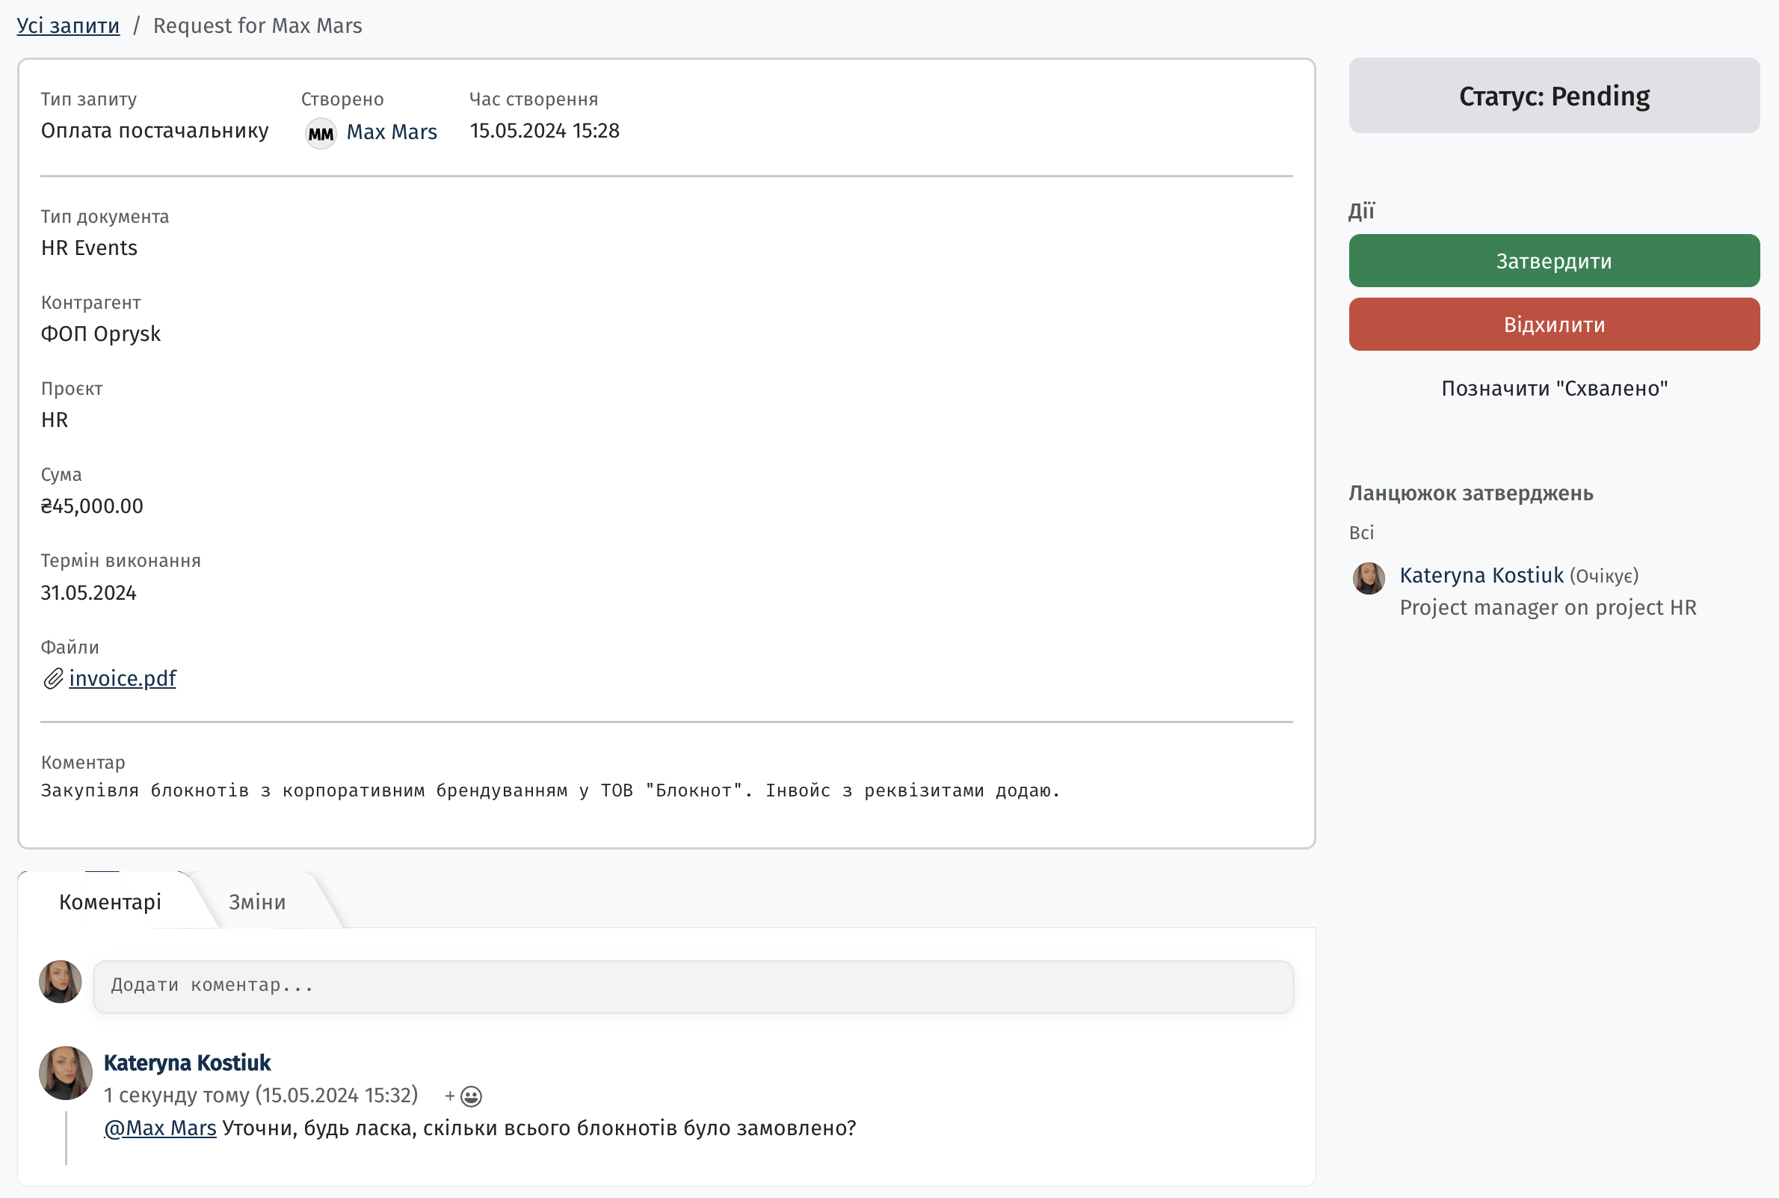Click Kateryna Kostiuk's avatar on her comment
This screenshot has height=1198, width=1779.
pyautogui.click(x=66, y=1072)
